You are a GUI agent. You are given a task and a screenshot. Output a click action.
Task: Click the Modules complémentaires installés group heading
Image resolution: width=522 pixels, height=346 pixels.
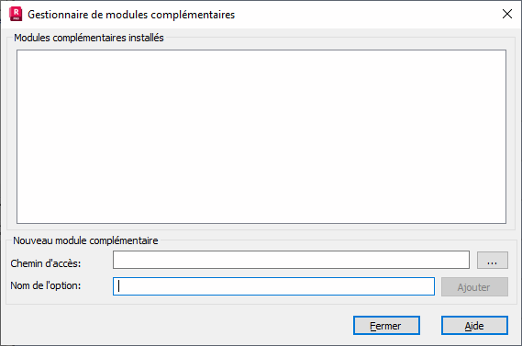tap(89, 38)
